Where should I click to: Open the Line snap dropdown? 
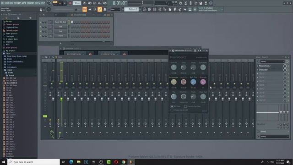click(x=115, y=9)
